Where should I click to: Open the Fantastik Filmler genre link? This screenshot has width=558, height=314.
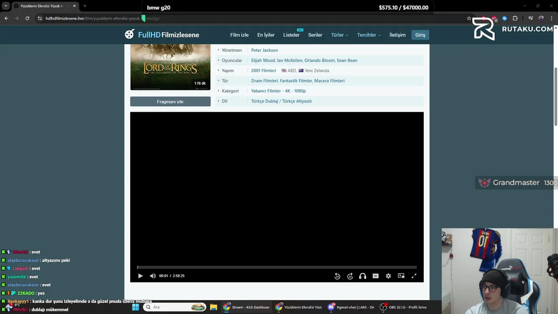296,81
